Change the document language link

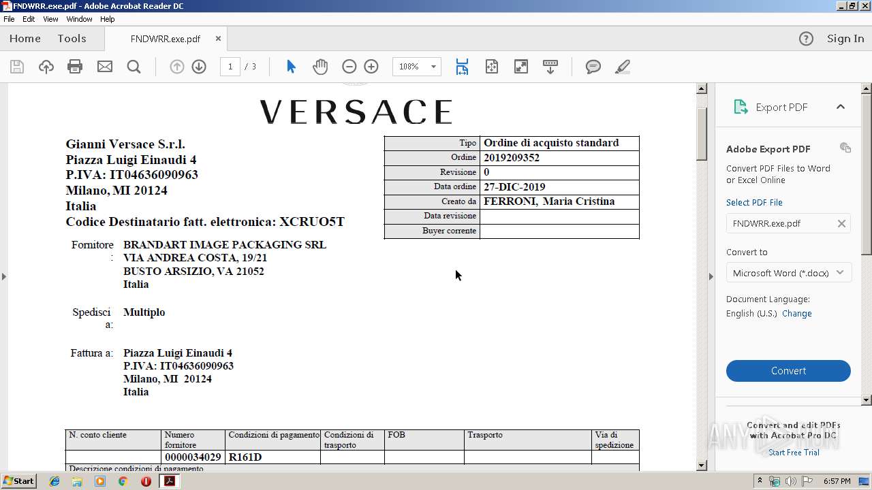tap(797, 314)
